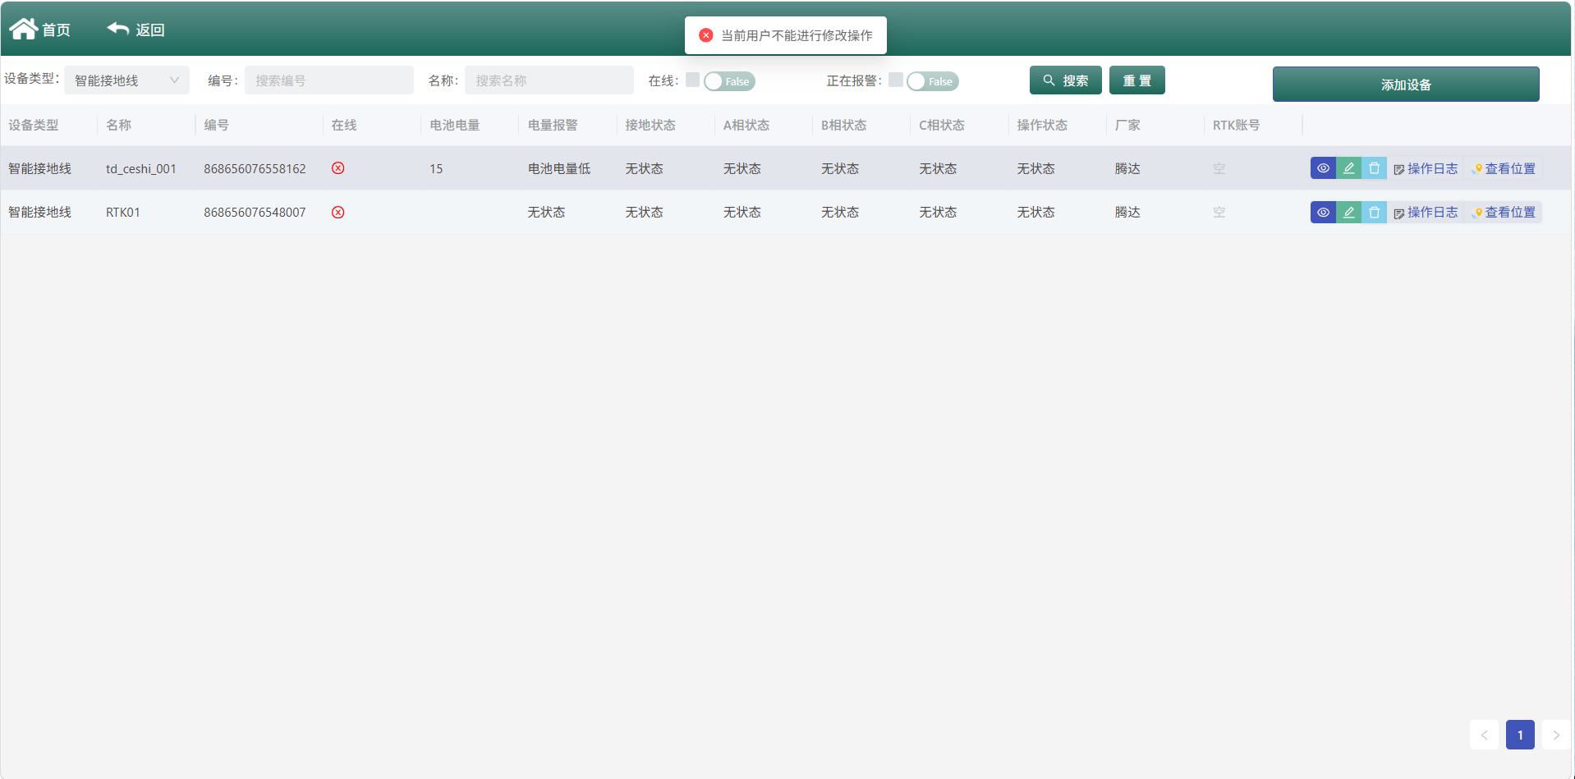Viewport: 1575px width, 779px height.
Task: View details of td_ceshi_001 via eye icon
Action: [x=1323, y=168]
